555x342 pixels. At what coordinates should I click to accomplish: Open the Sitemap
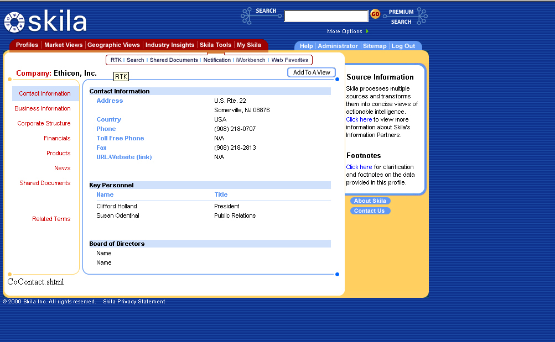point(375,46)
